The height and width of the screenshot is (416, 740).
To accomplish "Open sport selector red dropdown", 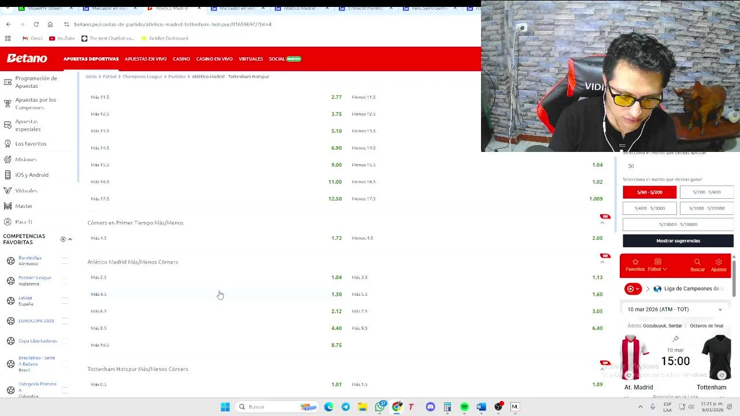I will point(634,289).
